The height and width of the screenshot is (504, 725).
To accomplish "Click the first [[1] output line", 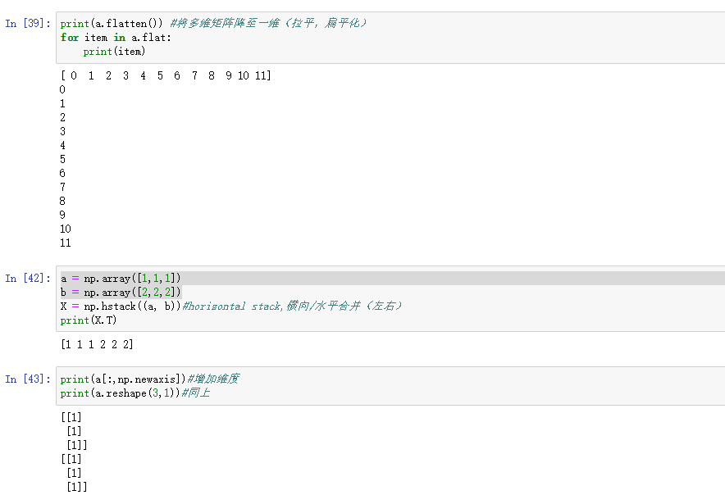I will [x=71, y=417].
